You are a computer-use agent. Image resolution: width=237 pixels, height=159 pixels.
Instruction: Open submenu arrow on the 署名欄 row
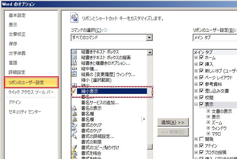(144, 119)
